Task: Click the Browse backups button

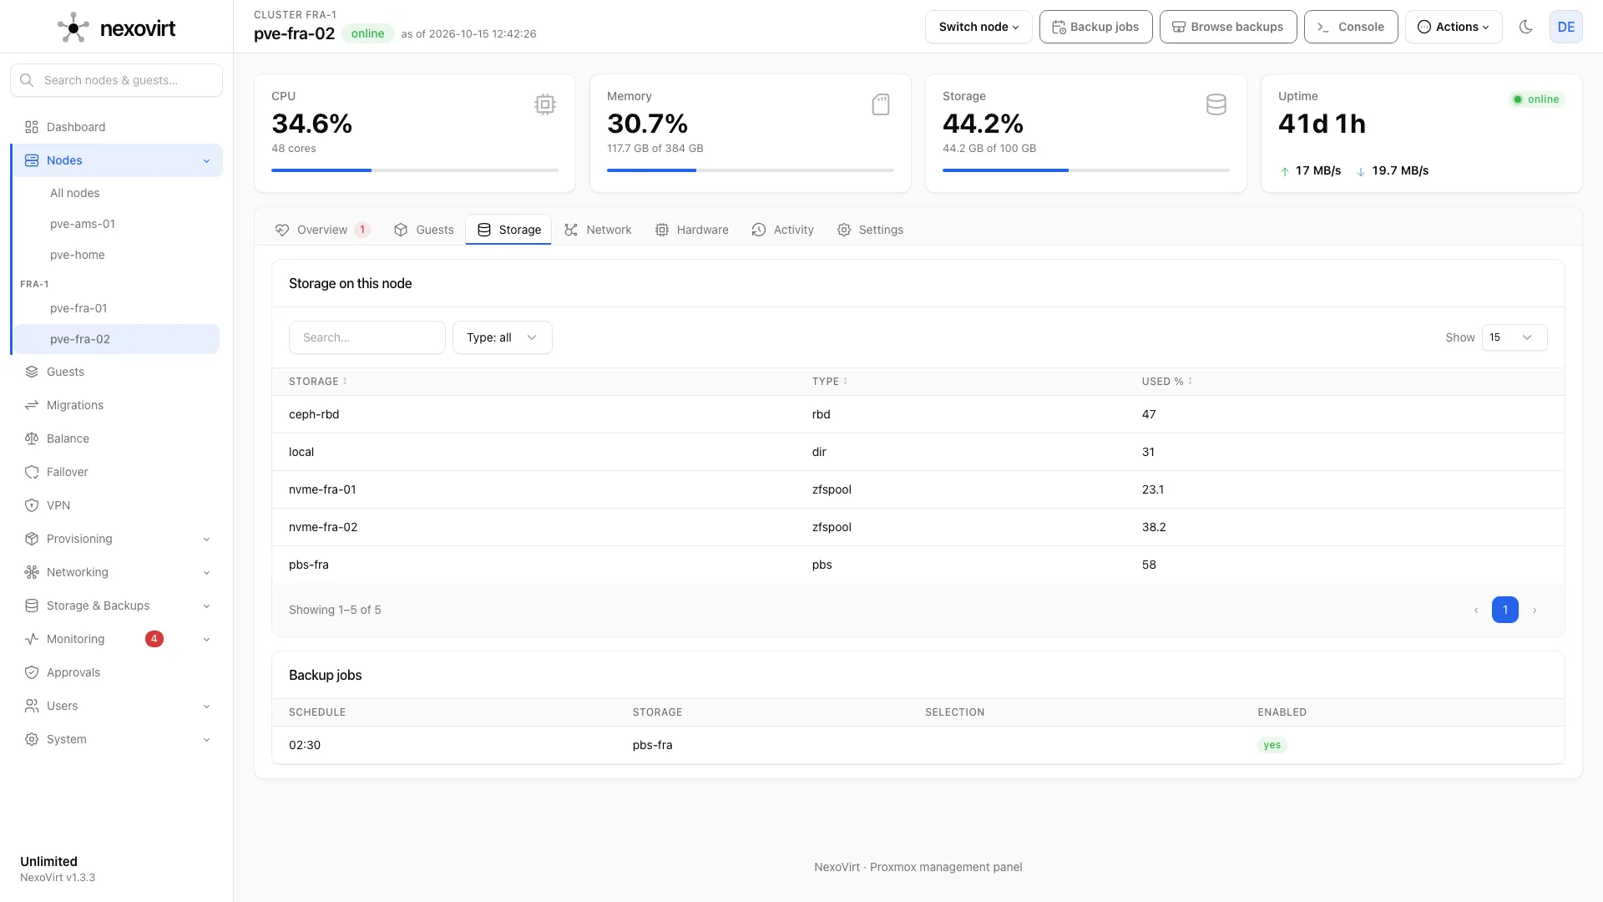Action: 1228,27
